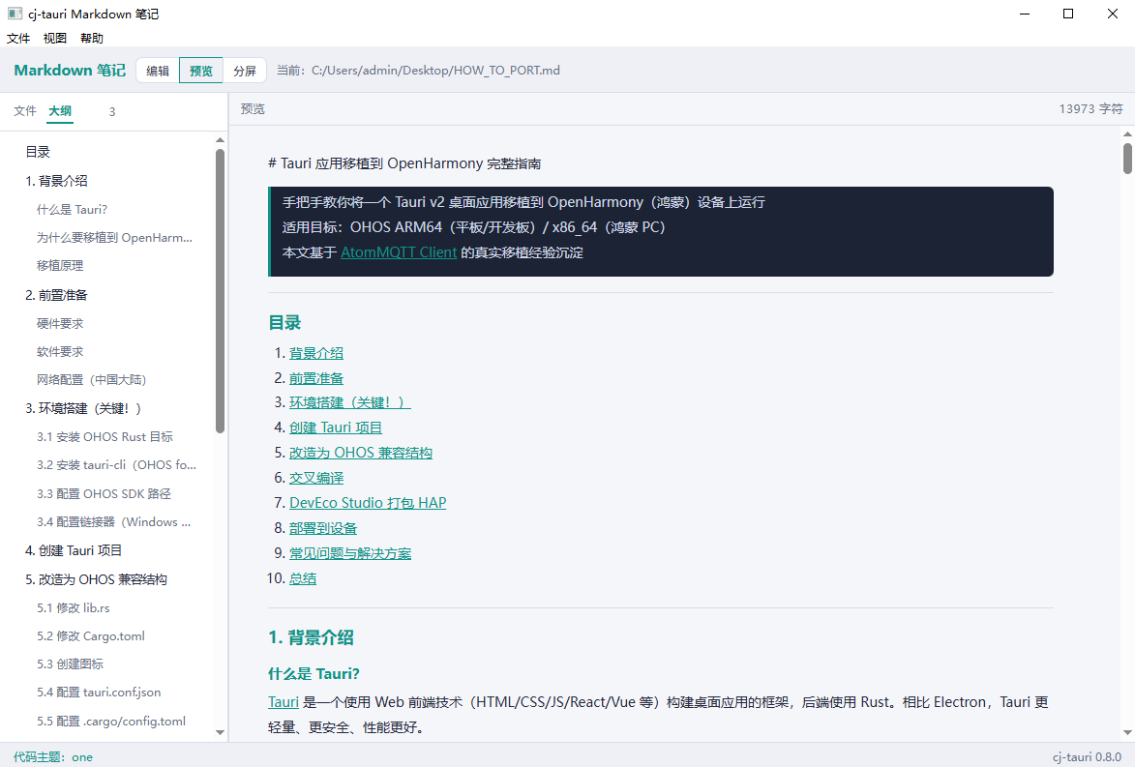Viewport: 1135px width, 767px height.
Task: Click the outline scrollbar down arrow
Action: (x=220, y=732)
